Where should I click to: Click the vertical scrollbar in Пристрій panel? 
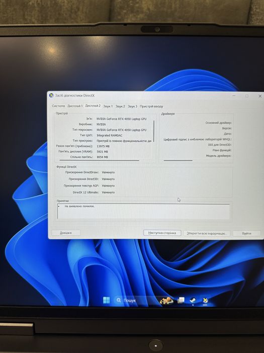coord(154,131)
